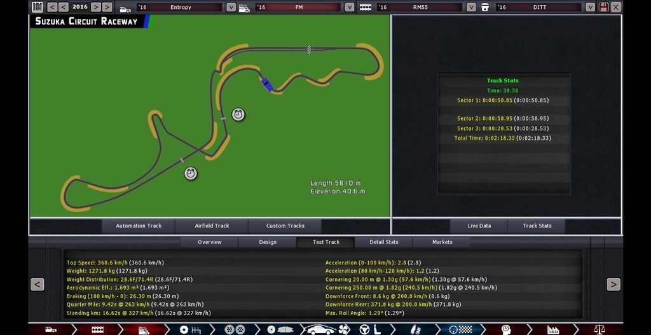Image resolution: width=651 pixels, height=335 pixels.
Task: Open the suspension step icon
Action: pyautogui.click(x=416, y=329)
